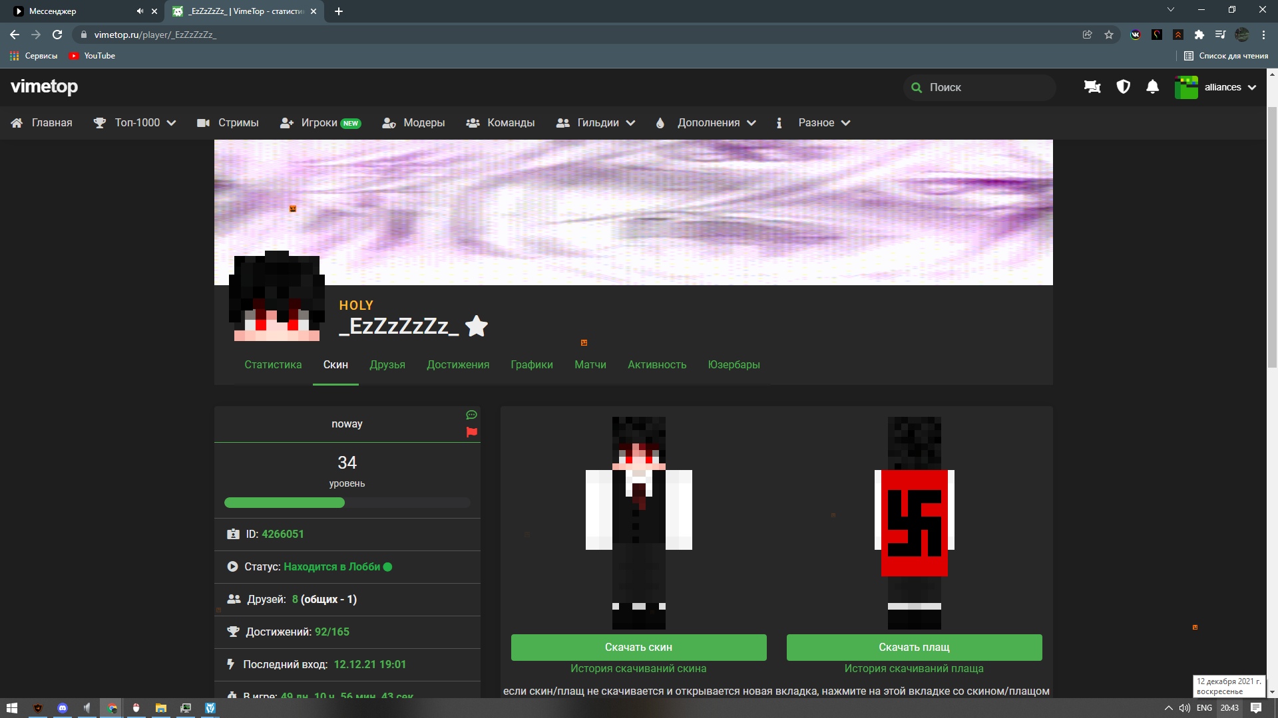Click the red report flag icon

[472, 432]
